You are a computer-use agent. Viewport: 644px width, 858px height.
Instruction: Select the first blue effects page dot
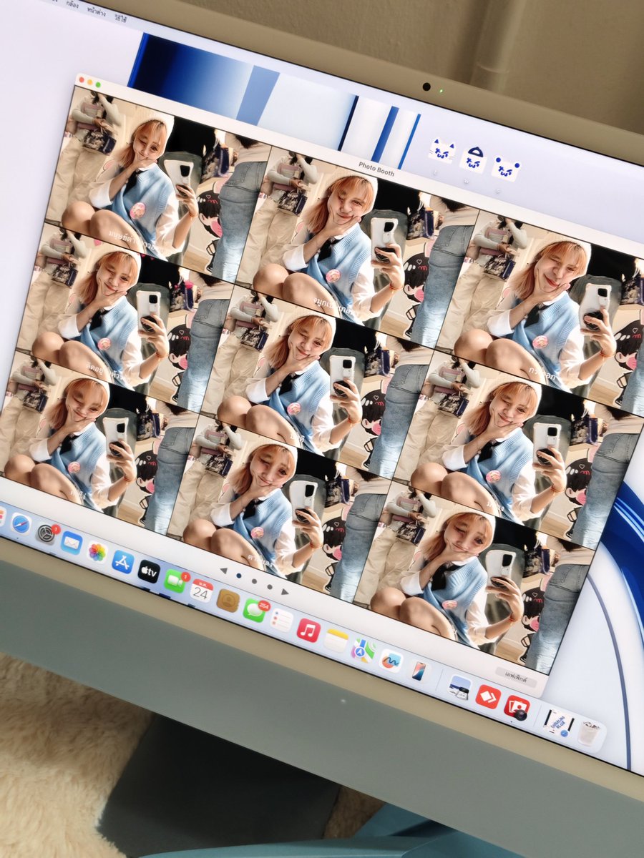click(239, 576)
